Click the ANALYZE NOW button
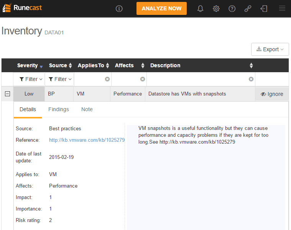 (161, 8)
